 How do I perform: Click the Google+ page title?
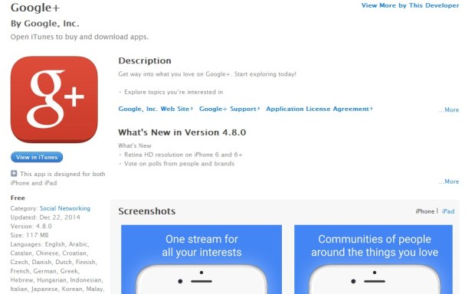(35, 8)
